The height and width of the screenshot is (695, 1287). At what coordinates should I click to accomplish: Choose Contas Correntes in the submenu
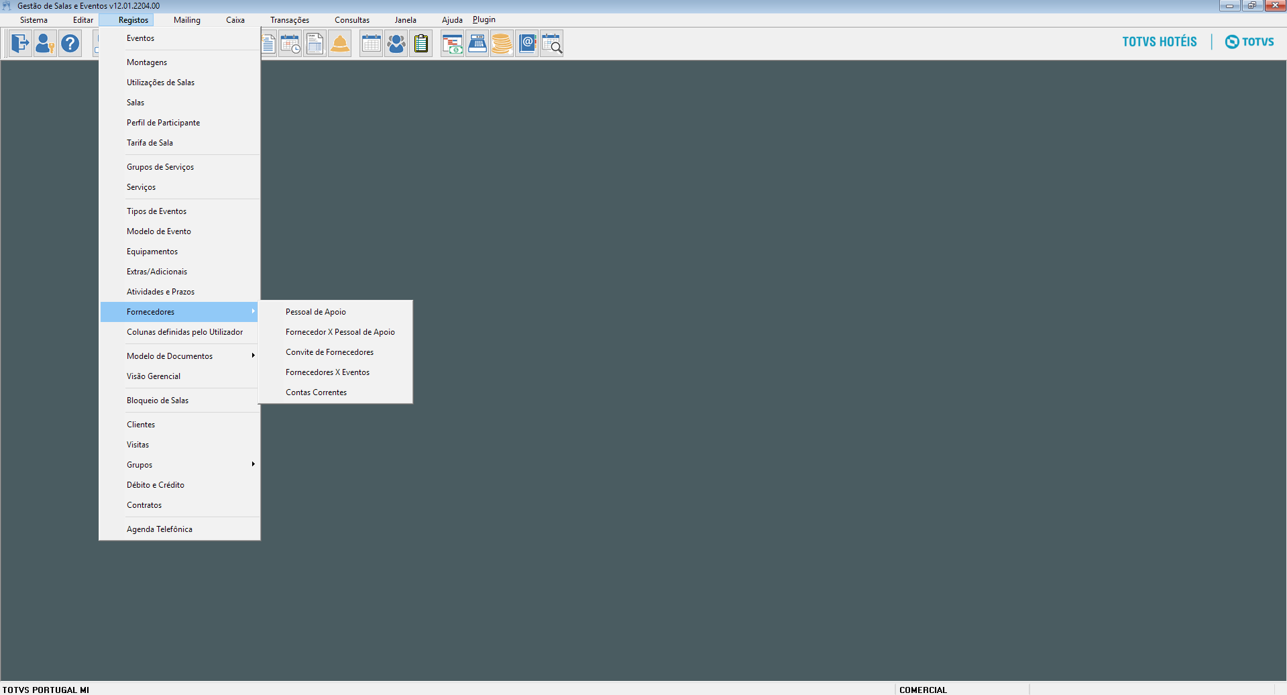(x=317, y=392)
